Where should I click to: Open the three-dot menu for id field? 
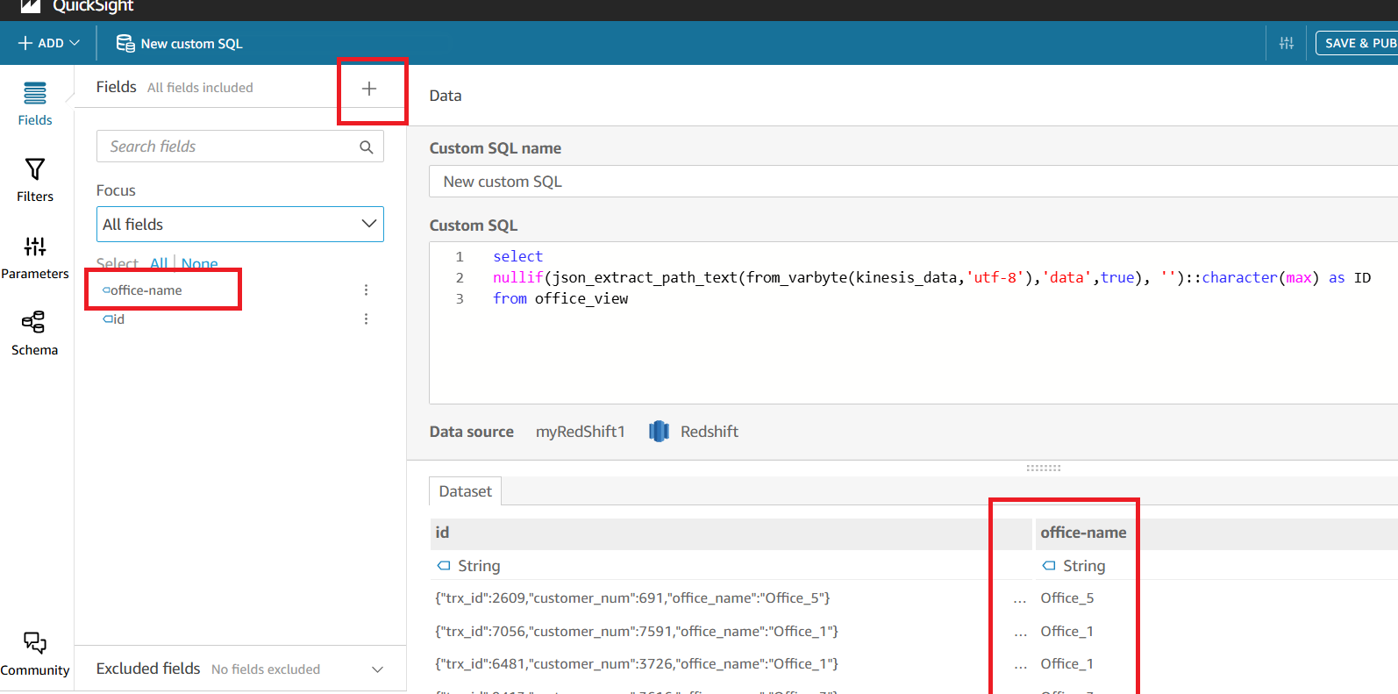point(366,319)
